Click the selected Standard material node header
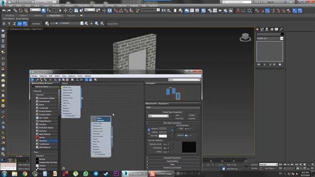 [101, 119]
